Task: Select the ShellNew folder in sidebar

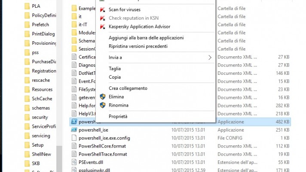Action: point(41,154)
